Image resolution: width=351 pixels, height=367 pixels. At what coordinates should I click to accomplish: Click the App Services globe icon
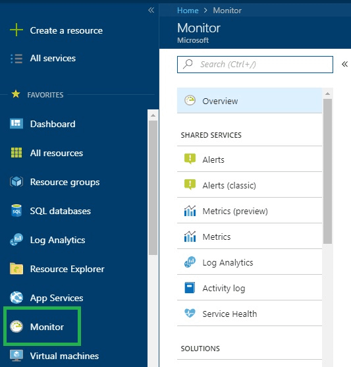(x=16, y=297)
